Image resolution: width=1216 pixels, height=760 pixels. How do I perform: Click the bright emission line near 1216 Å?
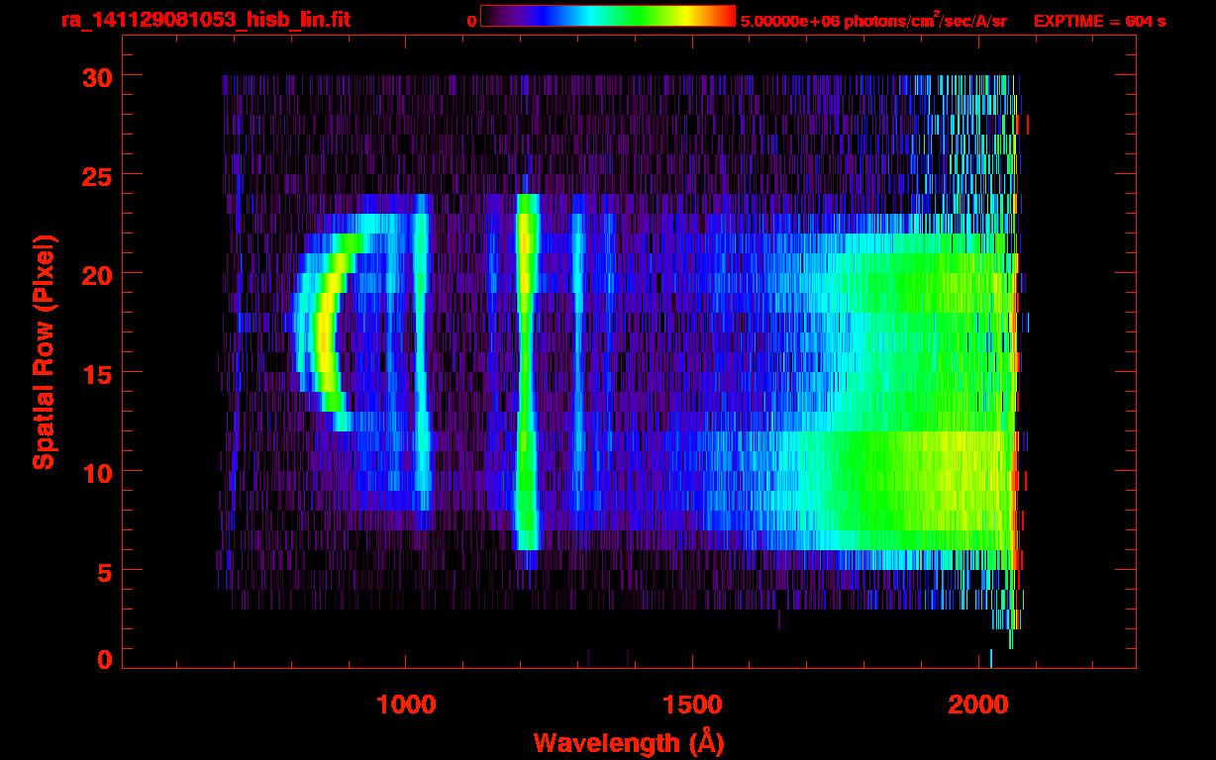(x=526, y=371)
